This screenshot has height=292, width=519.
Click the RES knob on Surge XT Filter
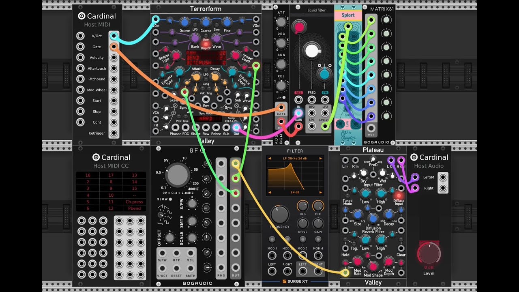(x=302, y=206)
